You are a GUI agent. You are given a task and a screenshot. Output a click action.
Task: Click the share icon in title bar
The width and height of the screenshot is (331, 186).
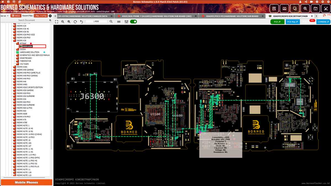[x=306, y=2]
